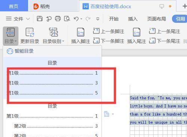Click the paste options icon beside document

[x=107, y=114]
